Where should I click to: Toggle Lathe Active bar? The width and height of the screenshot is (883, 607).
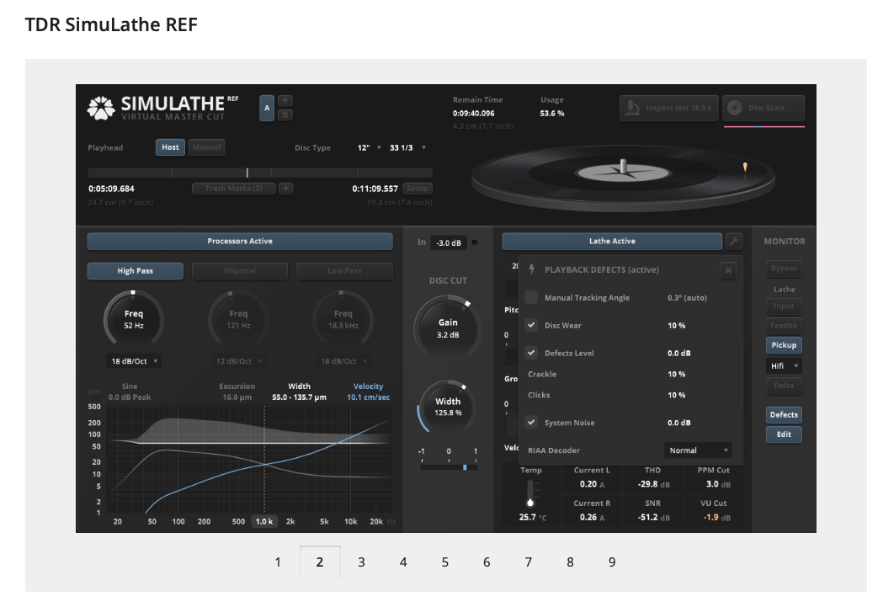(x=612, y=241)
